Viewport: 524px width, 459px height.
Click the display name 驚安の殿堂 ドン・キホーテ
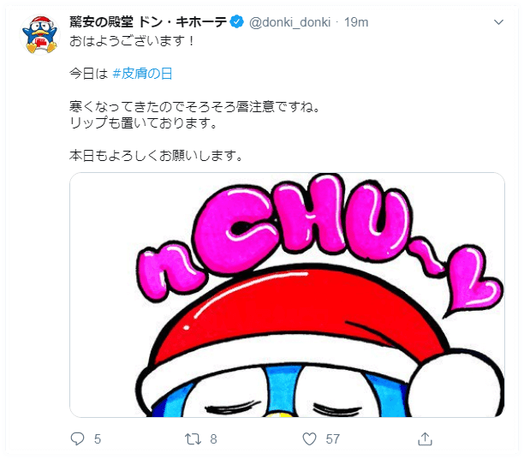[x=148, y=22]
